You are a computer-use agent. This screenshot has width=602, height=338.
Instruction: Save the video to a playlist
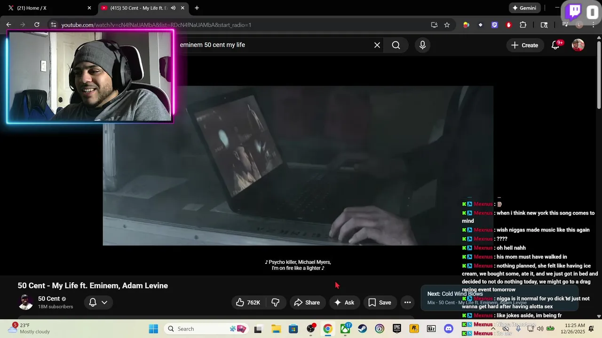(x=380, y=302)
